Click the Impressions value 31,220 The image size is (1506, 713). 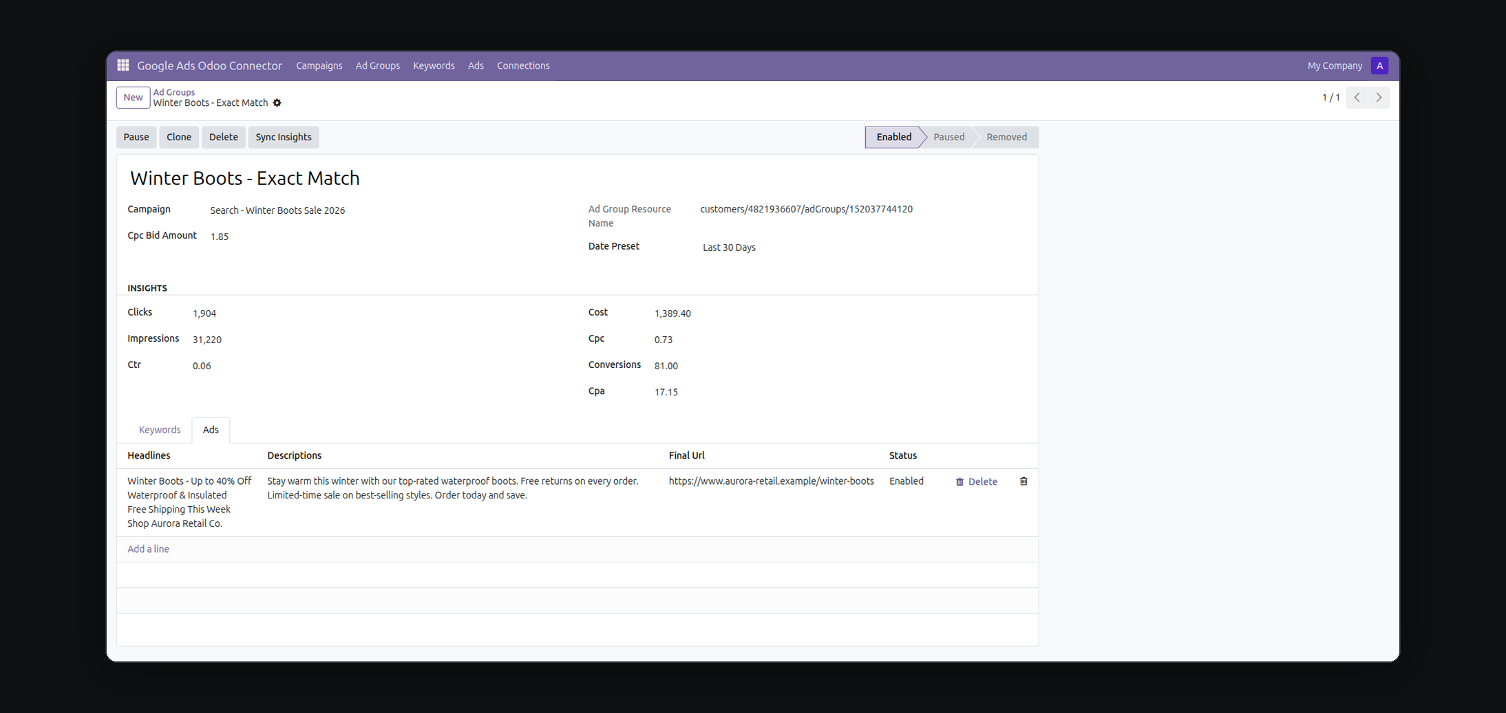tap(207, 340)
